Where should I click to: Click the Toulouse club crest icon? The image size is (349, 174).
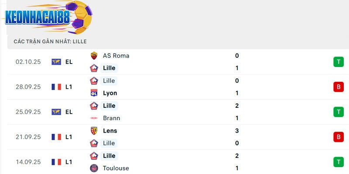tap(94, 168)
